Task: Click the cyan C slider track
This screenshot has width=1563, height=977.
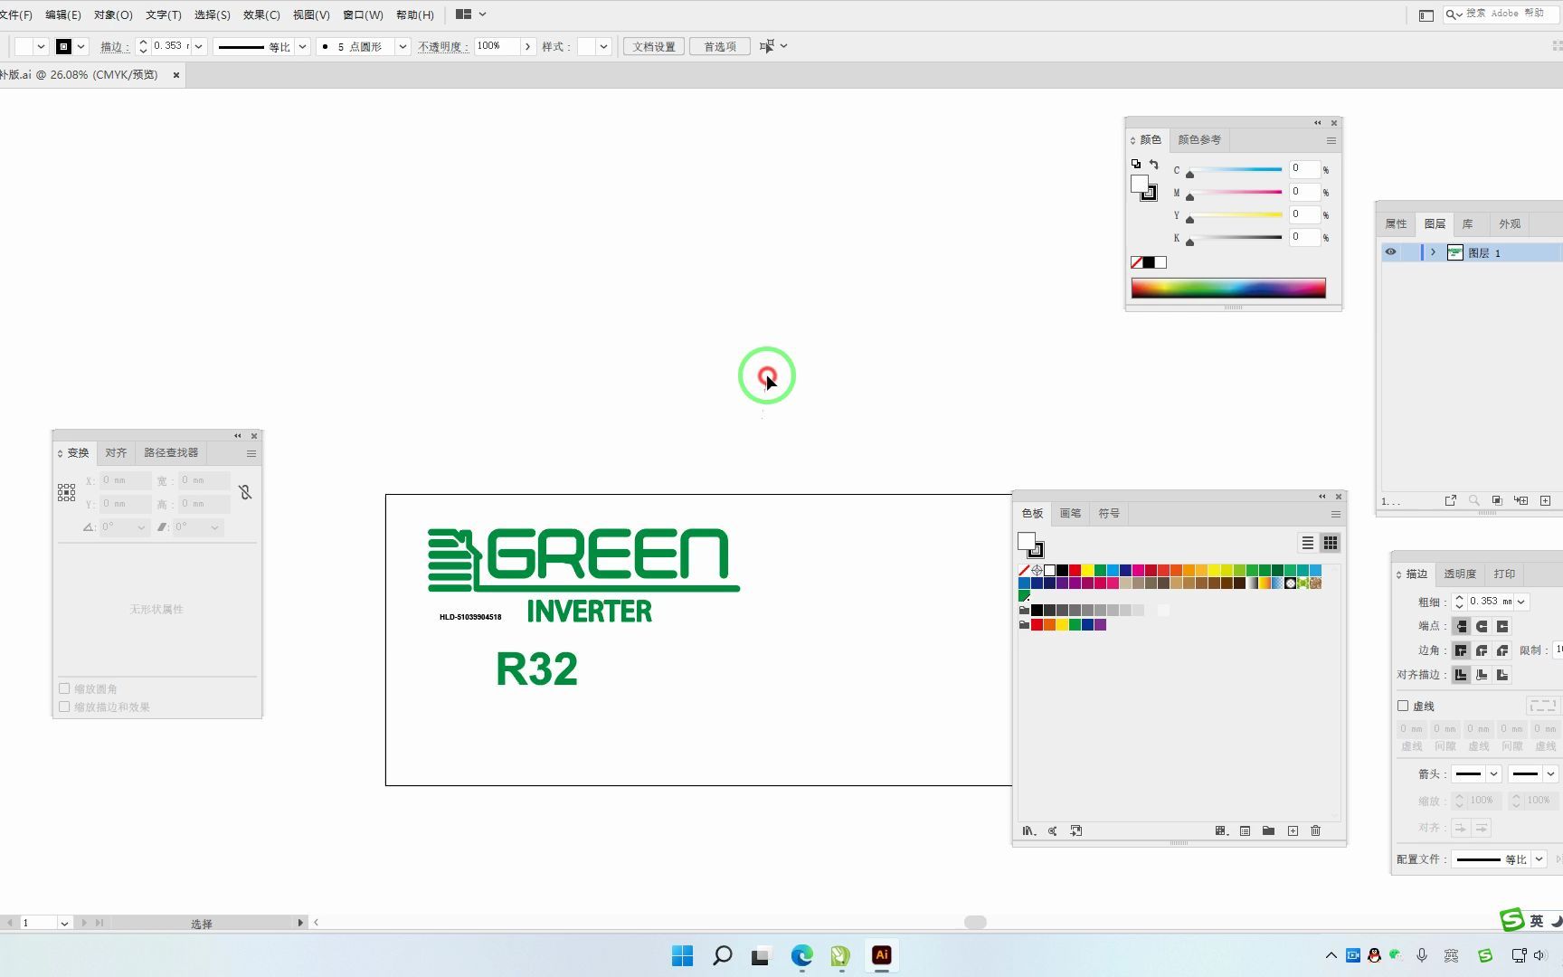Action: [x=1236, y=169]
